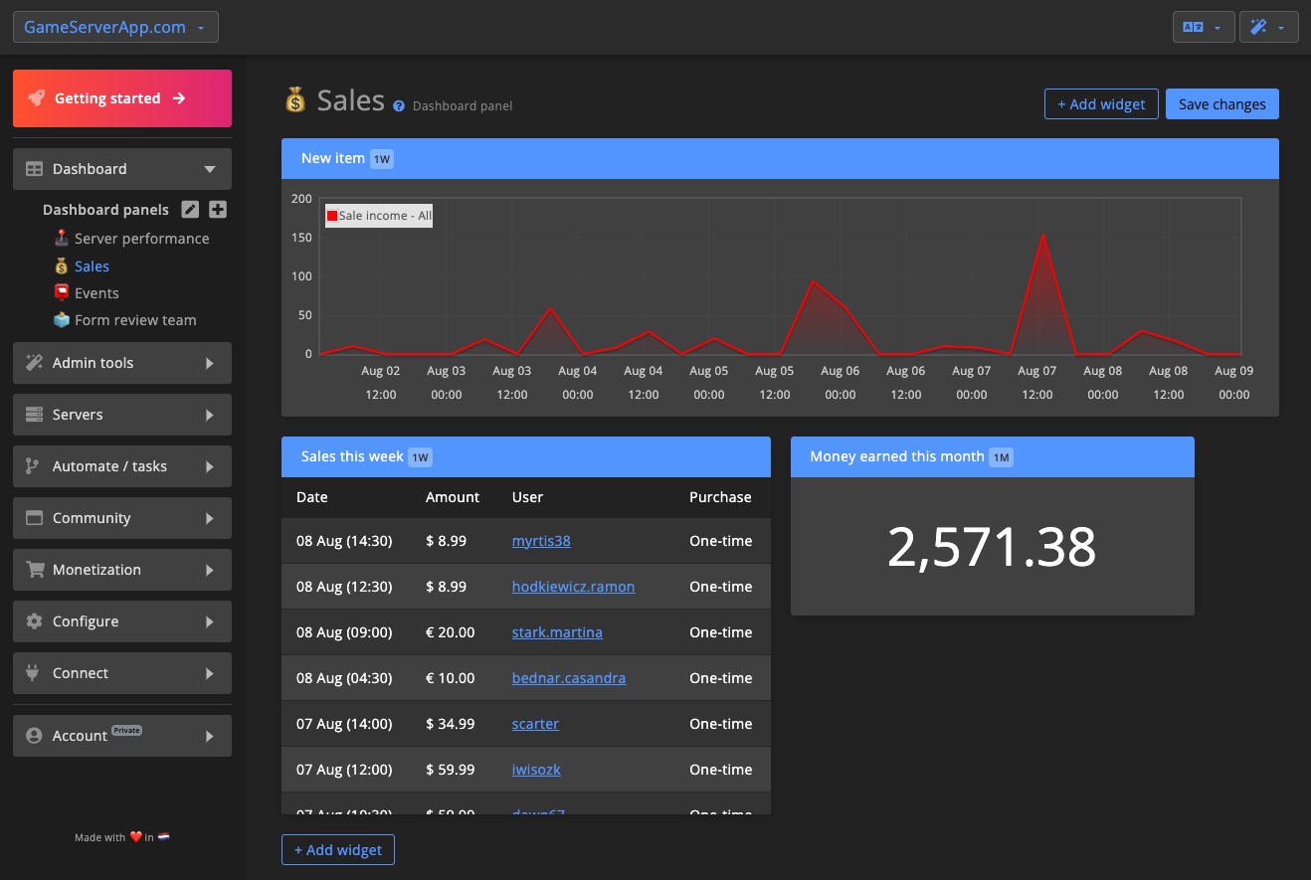Open user stark.martina profile link

click(x=557, y=632)
